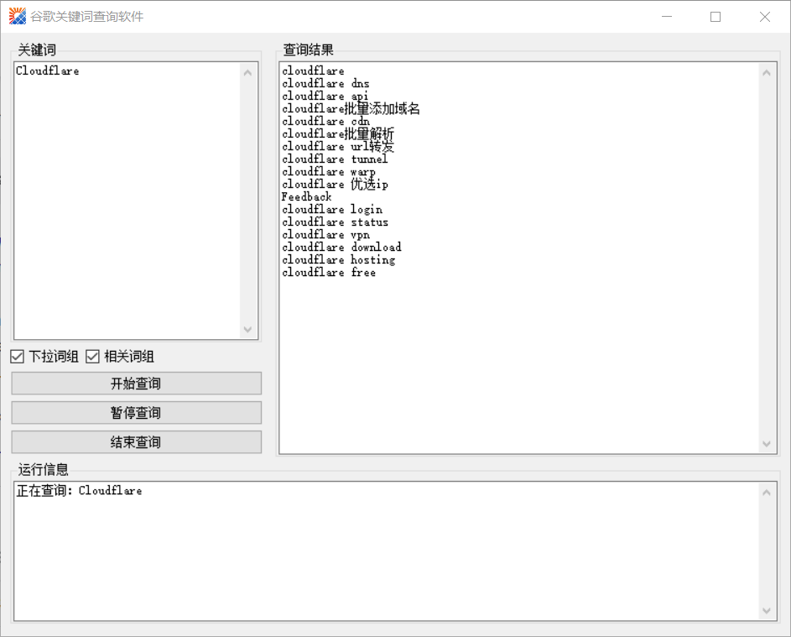The width and height of the screenshot is (791, 637).
Task: Click the 查询结果 scroll down arrow
Action: click(x=767, y=444)
